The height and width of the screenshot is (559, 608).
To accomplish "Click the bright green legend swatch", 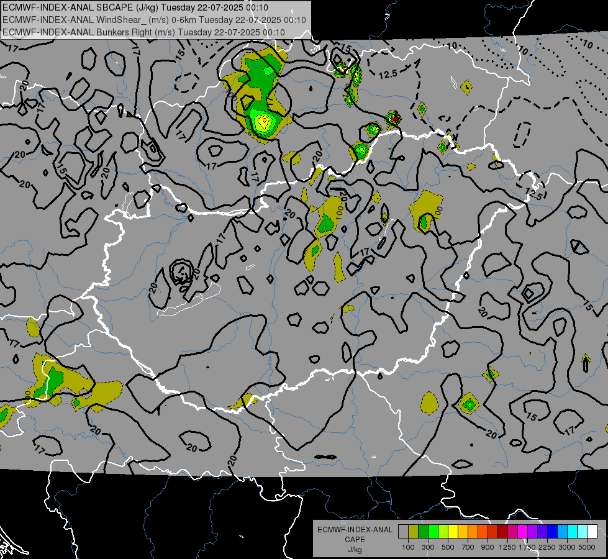I will [x=433, y=532].
